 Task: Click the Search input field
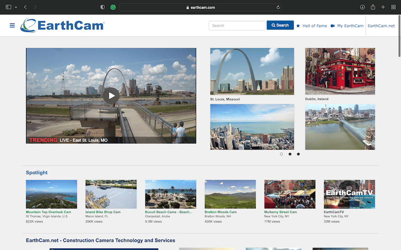click(x=237, y=25)
